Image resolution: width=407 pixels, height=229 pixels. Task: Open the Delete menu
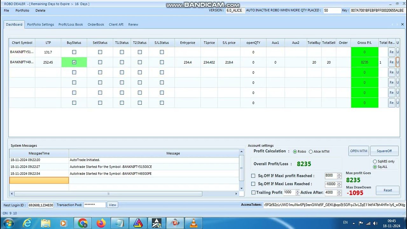click(x=40, y=10)
